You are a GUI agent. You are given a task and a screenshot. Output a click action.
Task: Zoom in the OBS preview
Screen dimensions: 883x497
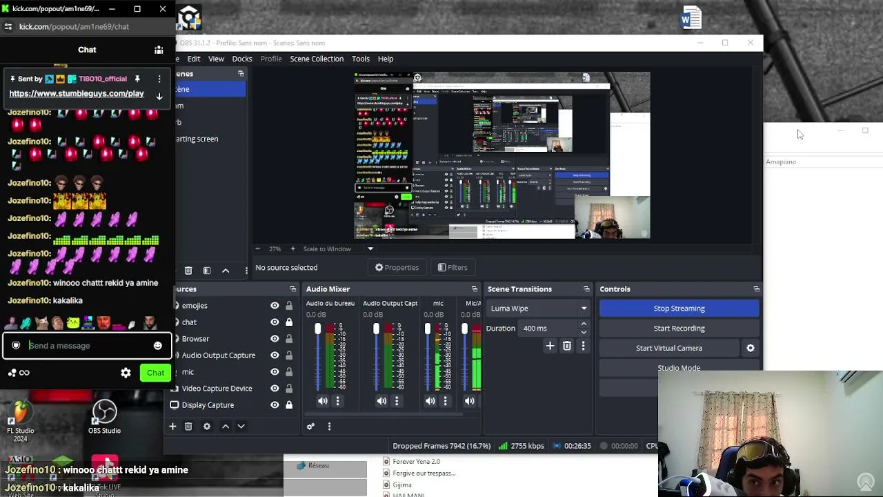(292, 248)
